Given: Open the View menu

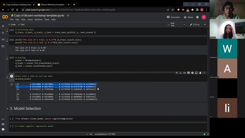Looking at the screenshot, I should point(23,20).
